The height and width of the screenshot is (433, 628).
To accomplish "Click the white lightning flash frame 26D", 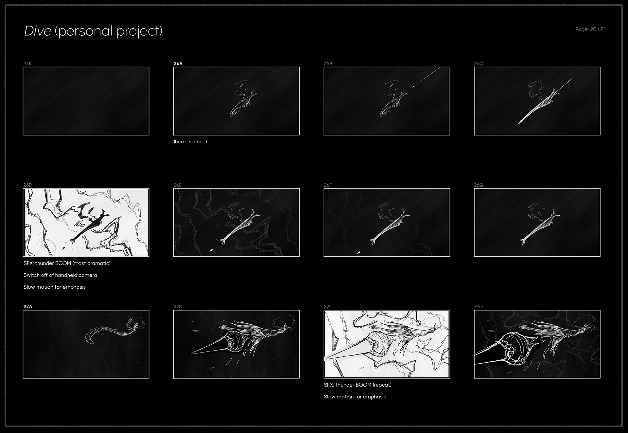I will [86, 223].
